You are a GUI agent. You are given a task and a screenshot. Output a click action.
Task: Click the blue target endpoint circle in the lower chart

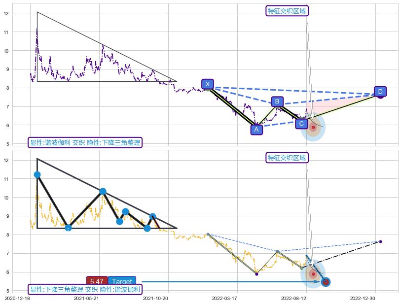click(326, 282)
